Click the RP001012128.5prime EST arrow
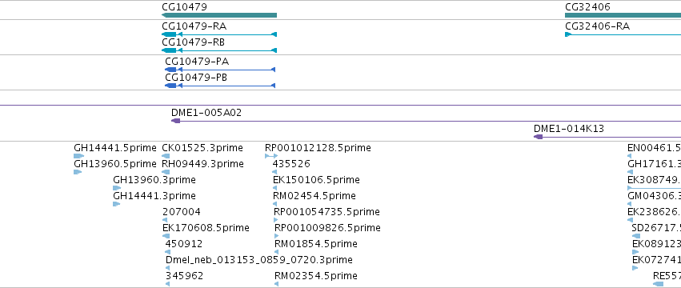This screenshot has width=681, height=288. pyautogui.click(x=271, y=156)
